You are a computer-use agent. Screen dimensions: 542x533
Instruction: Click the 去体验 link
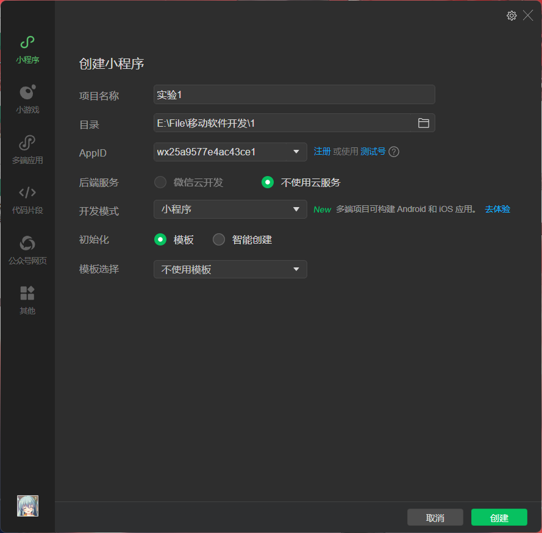(x=497, y=210)
